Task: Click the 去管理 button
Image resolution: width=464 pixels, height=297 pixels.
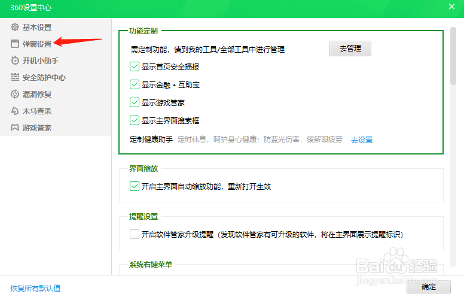Action: tap(350, 49)
